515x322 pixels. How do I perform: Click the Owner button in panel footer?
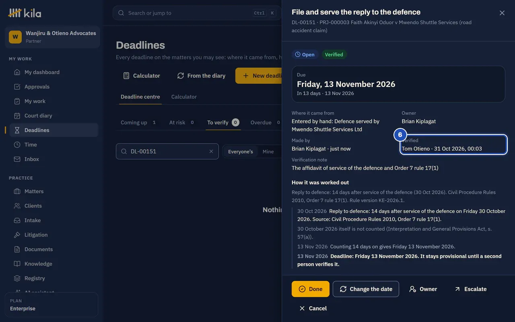[423, 289]
